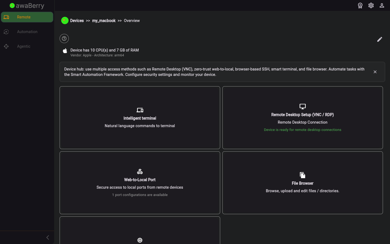Image resolution: width=390 pixels, height=244 pixels.
Task: Click '1 port configurations are available' text
Action: pyautogui.click(x=140, y=195)
